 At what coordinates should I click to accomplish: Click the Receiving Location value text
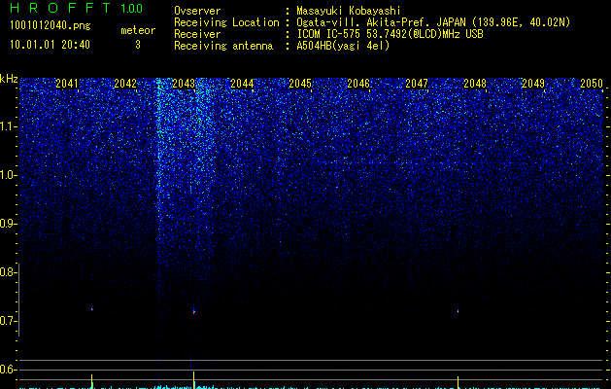pos(433,22)
